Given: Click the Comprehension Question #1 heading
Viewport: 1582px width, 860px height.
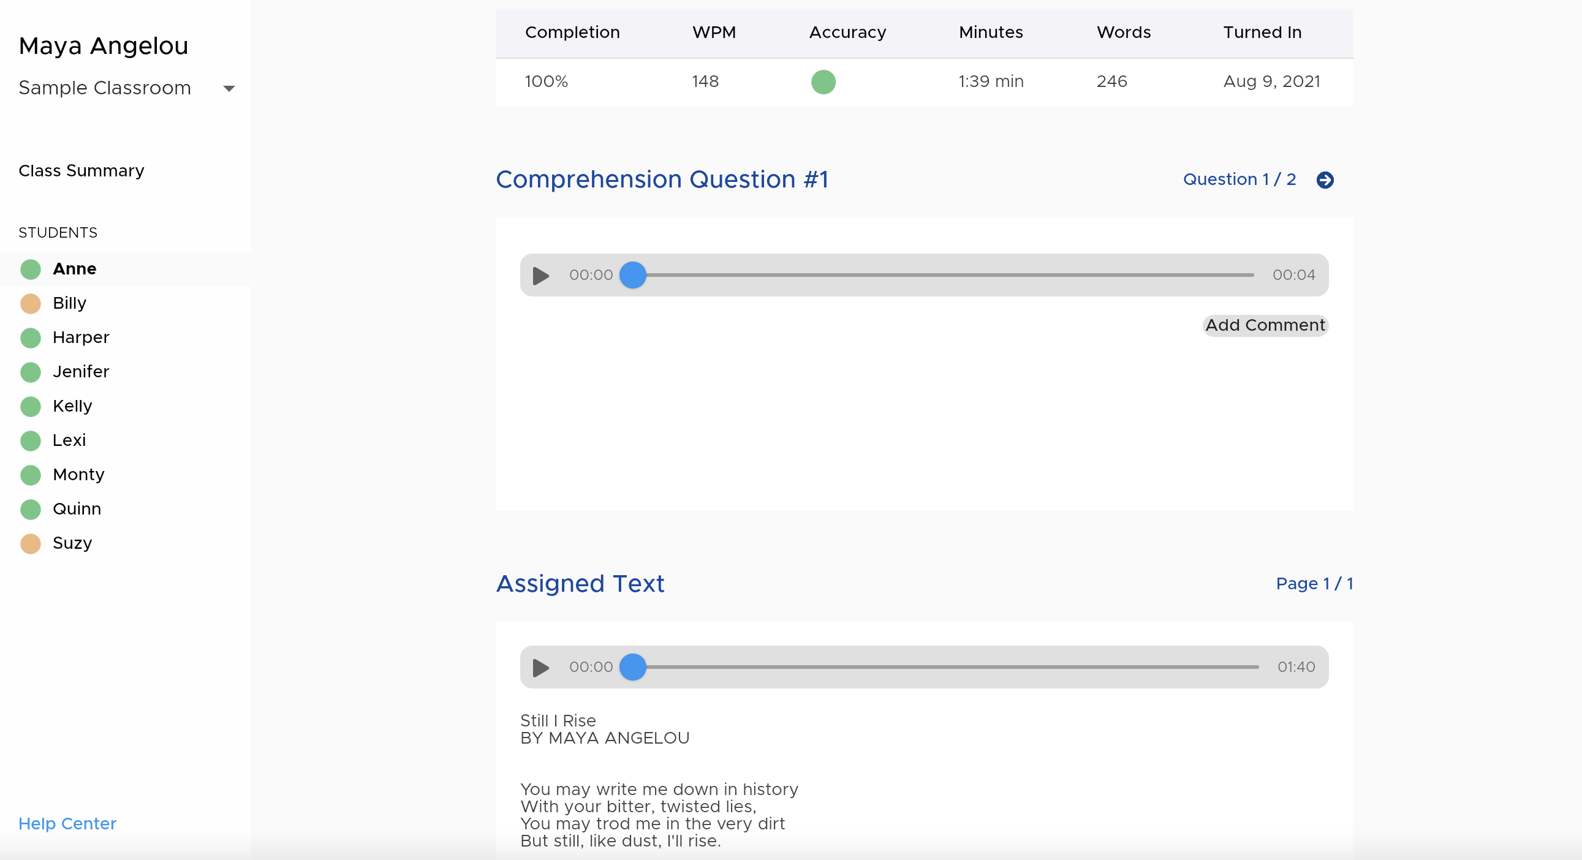Looking at the screenshot, I should tap(662, 179).
